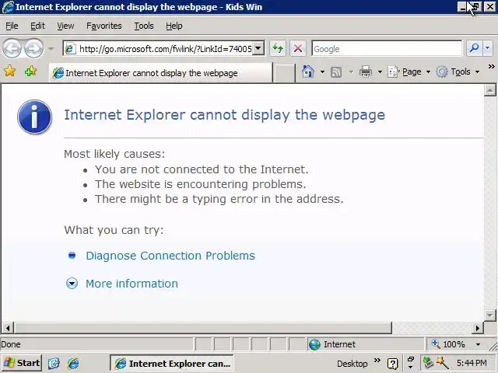Open the Favorites menu

(103, 26)
